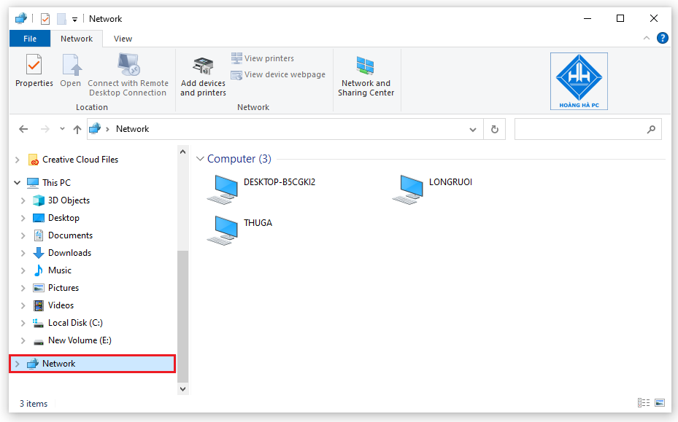678x422 pixels.
Task: Expand the Desktop tree node
Action: [x=23, y=218]
